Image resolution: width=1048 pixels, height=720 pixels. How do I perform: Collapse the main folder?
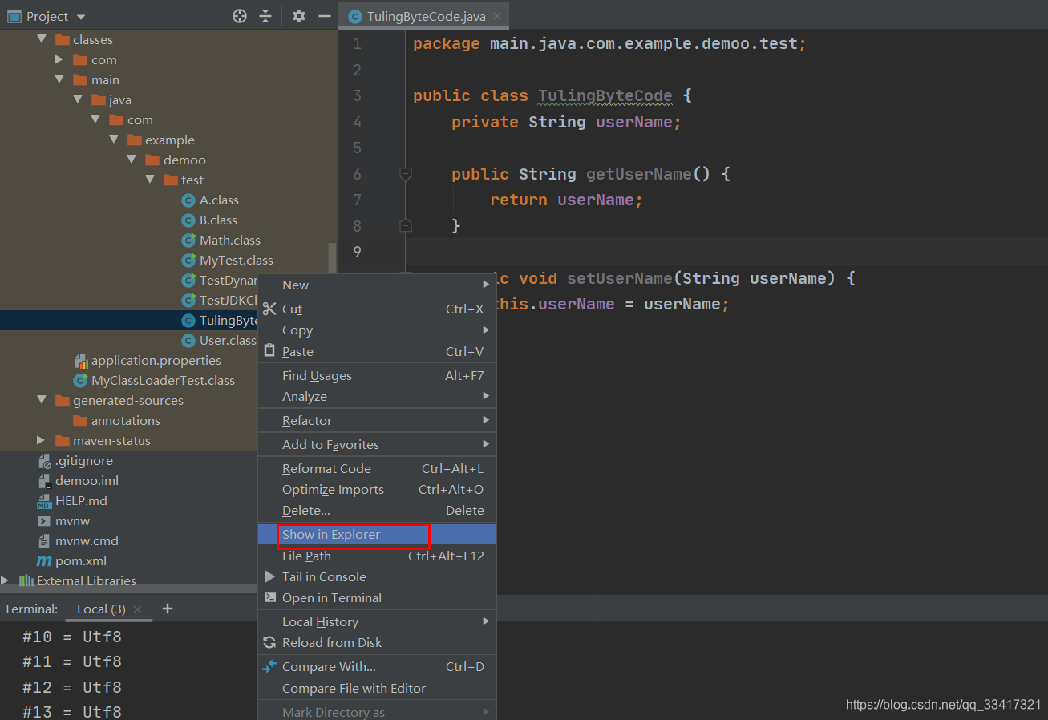pyautogui.click(x=59, y=79)
